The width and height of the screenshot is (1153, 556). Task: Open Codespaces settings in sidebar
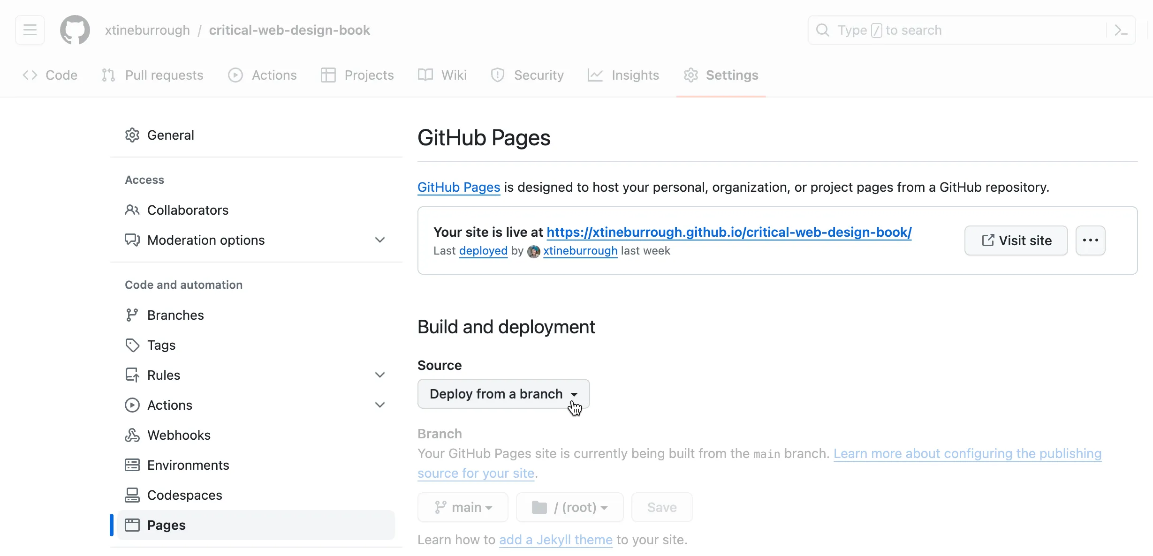[x=184, y=495]
